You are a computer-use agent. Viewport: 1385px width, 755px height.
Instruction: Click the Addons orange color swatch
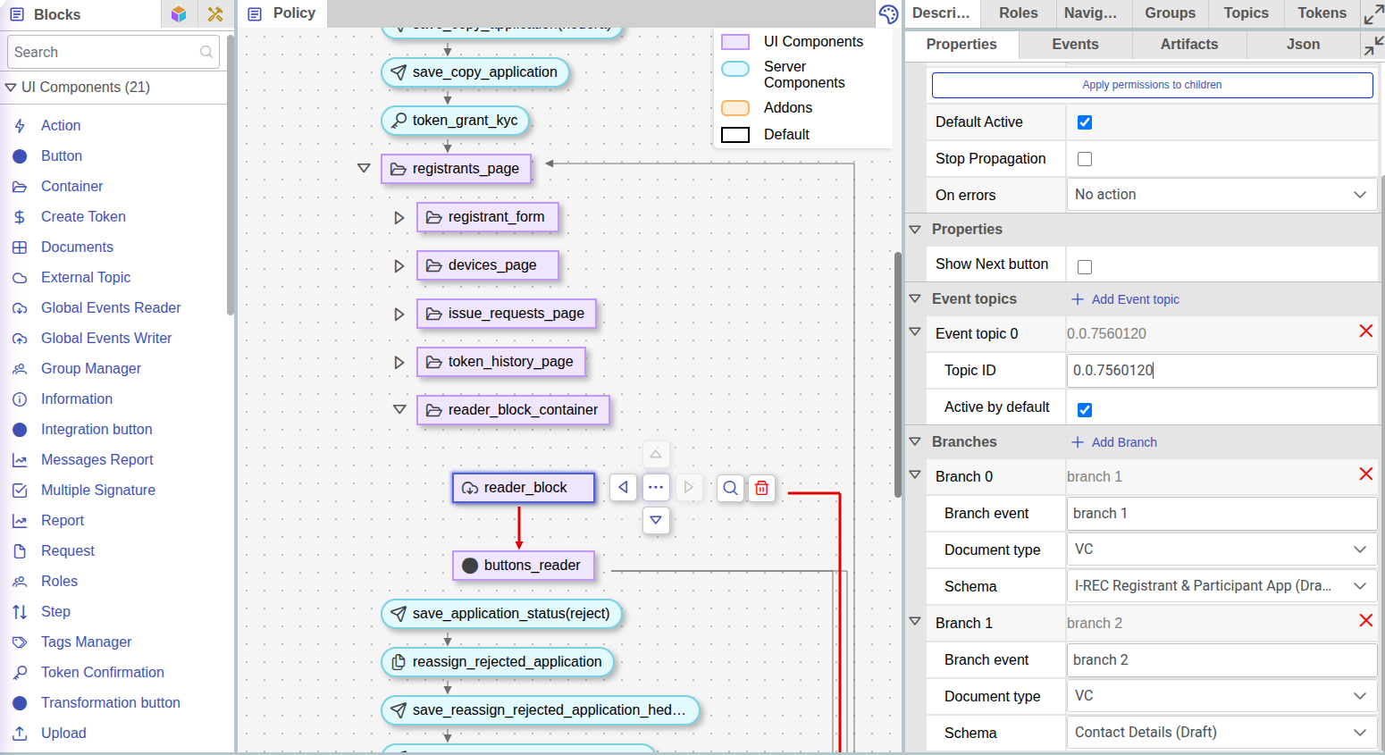pyautogui.click(x=735, y=108)
